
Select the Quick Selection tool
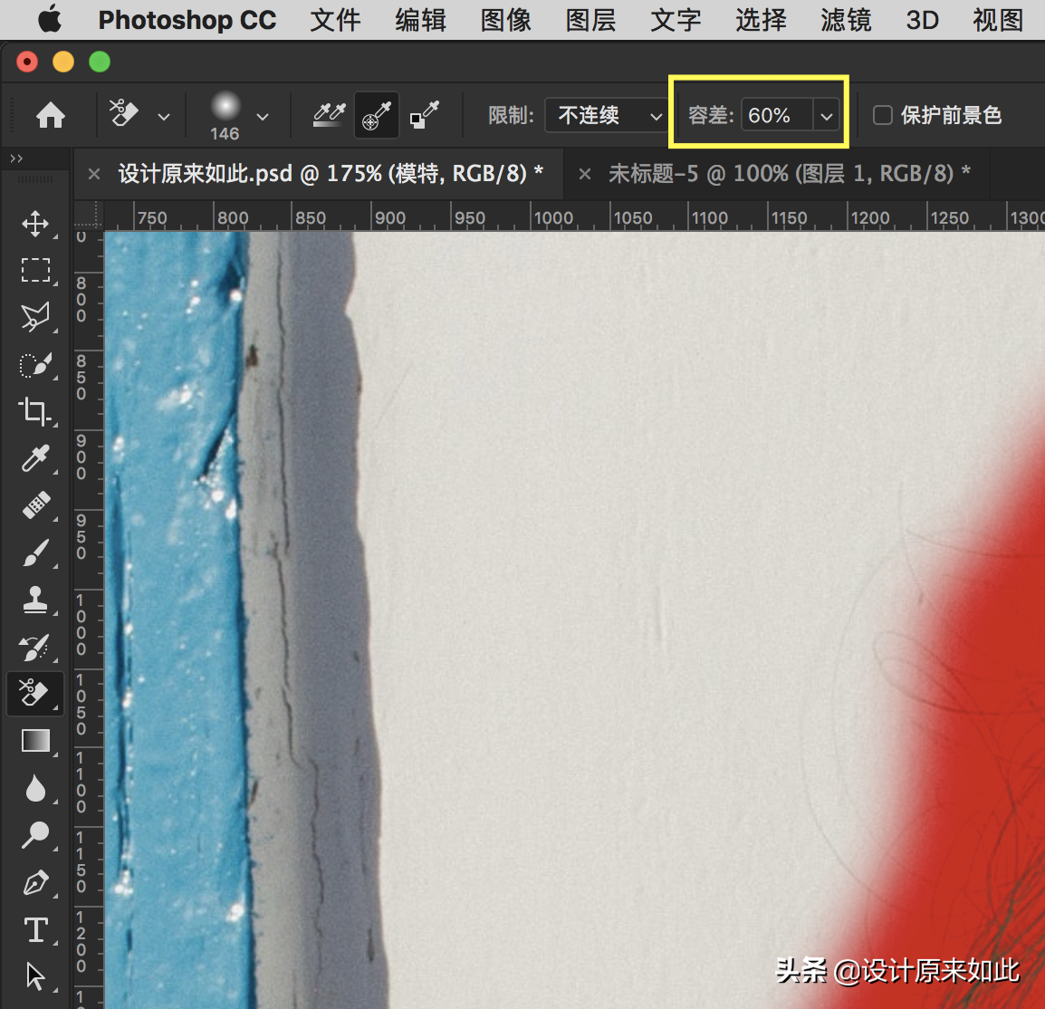click(x=35, y=364)
